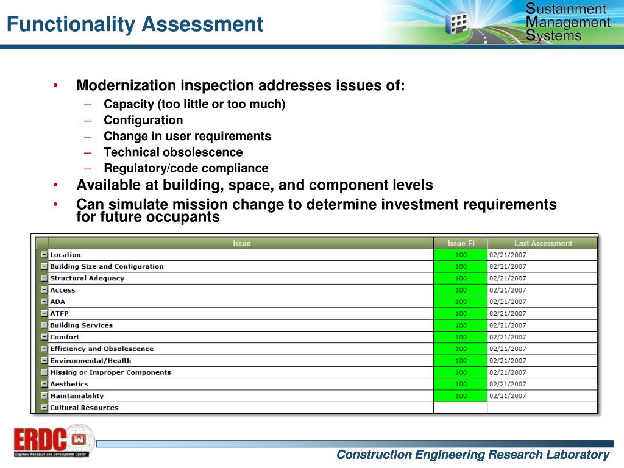This screenshot has width=624, height=468.
Task: Click the Functionality Assessment title
Action: [135, 24]
